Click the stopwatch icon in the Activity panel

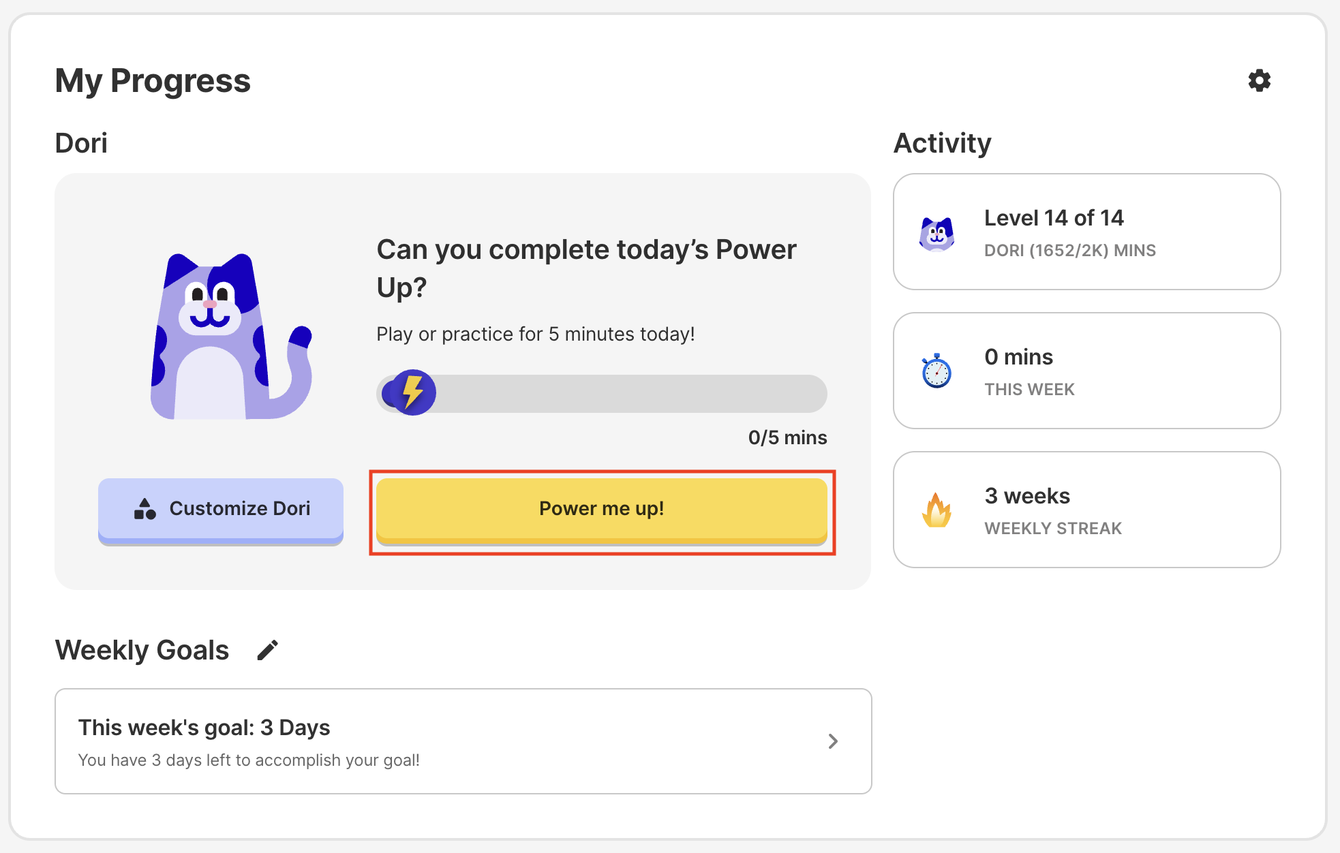pos(937,371)
